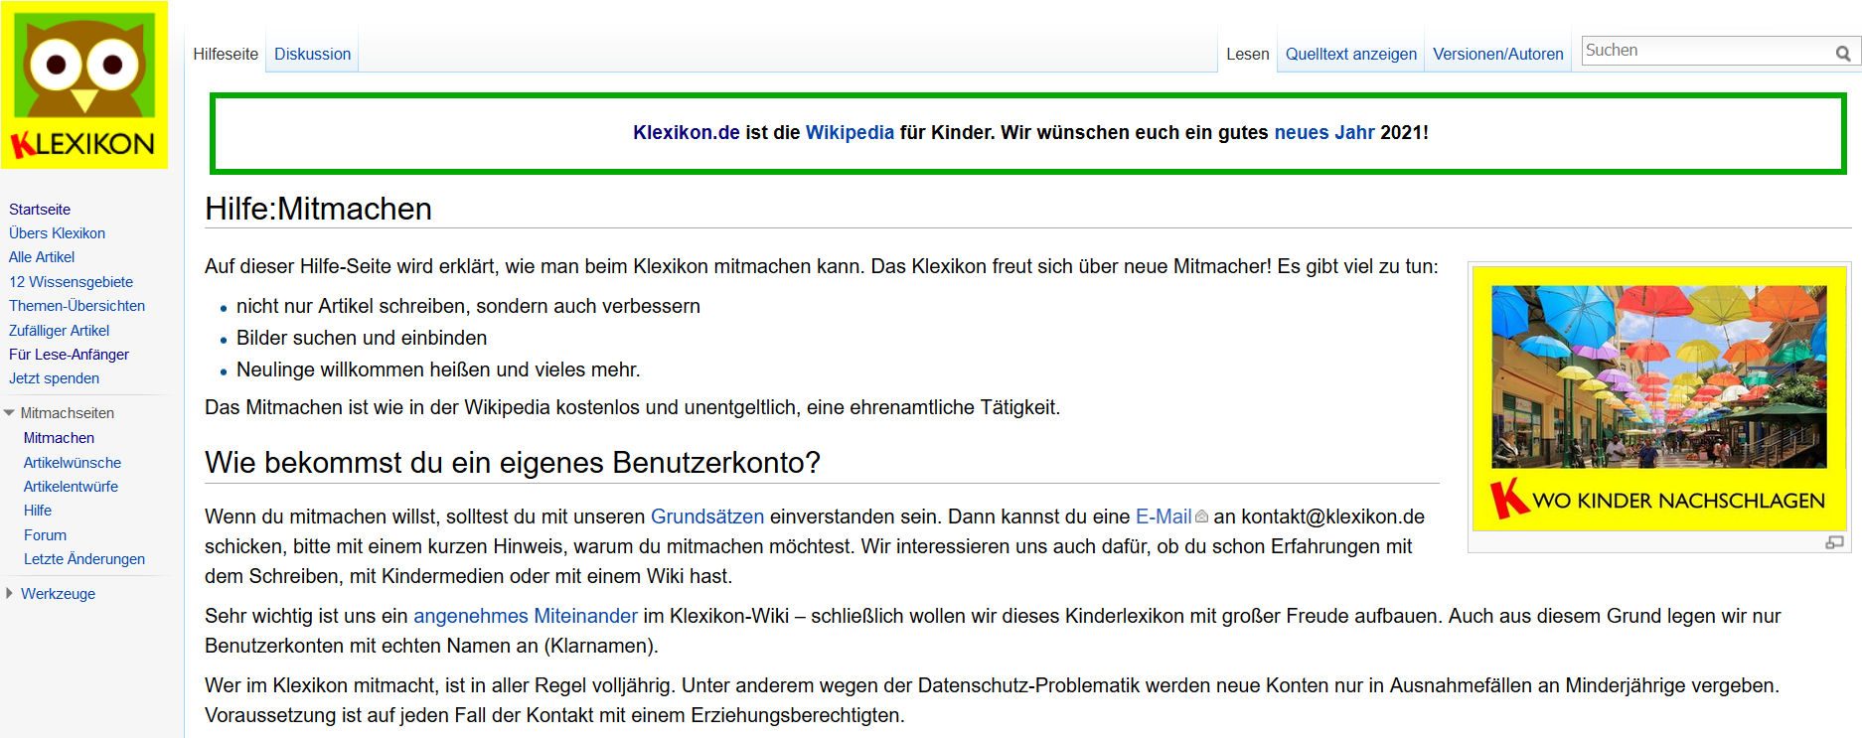Viewport: 1862px width, 738px height.
Task: Open the Artikelwünsche sidebar link
Action: click(x=73, y=463)
